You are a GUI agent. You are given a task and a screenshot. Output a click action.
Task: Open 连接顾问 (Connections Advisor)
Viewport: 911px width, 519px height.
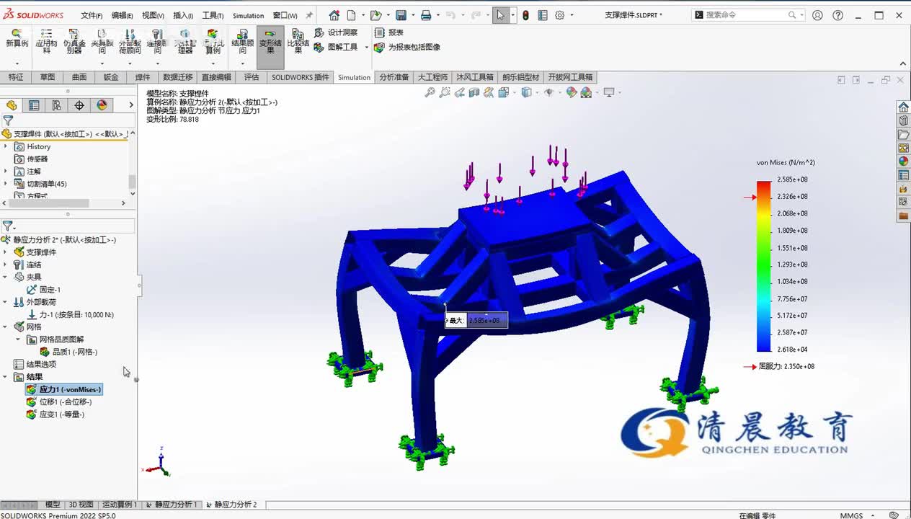tap(156, 43)
